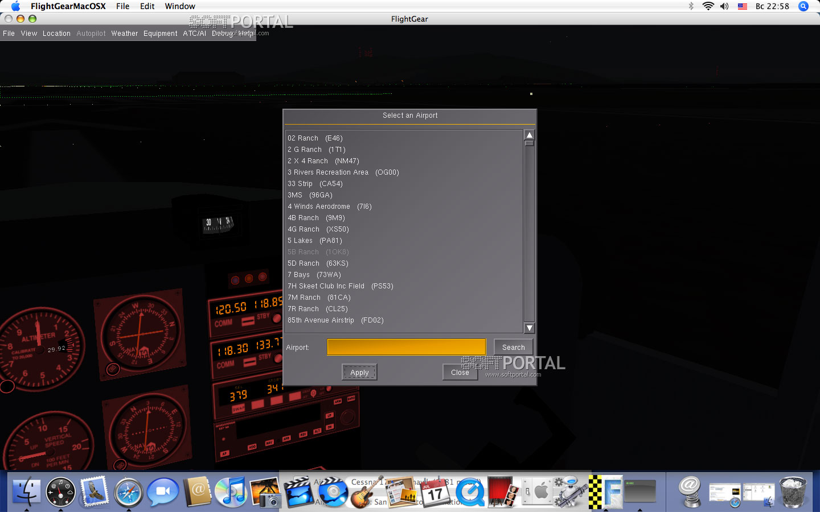Open the Trash in the dock
The height and width of the screenshot is (512, 820).
click(x=793, y=492)
